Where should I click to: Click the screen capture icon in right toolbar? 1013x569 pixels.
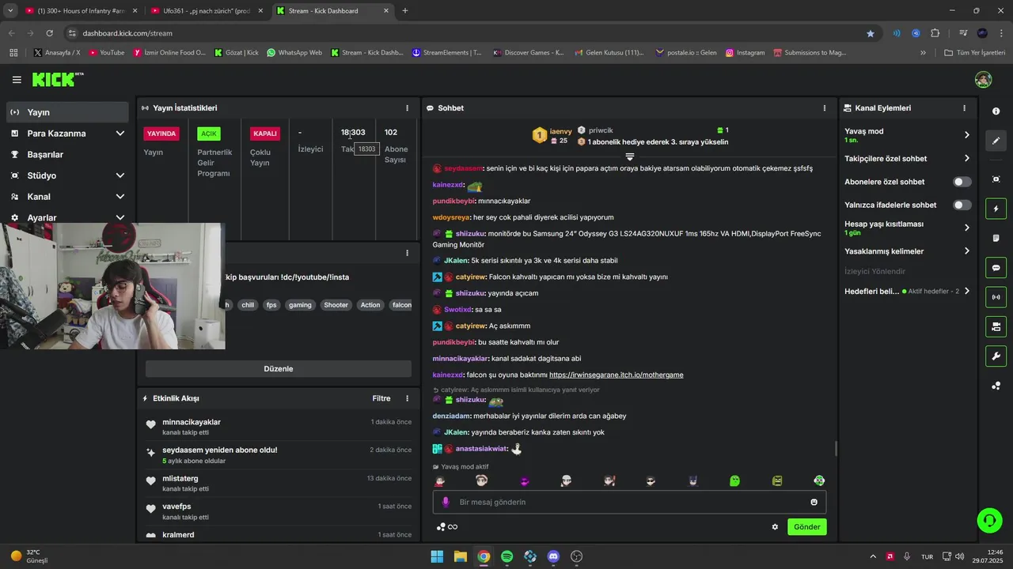click(x=996, y=179)
